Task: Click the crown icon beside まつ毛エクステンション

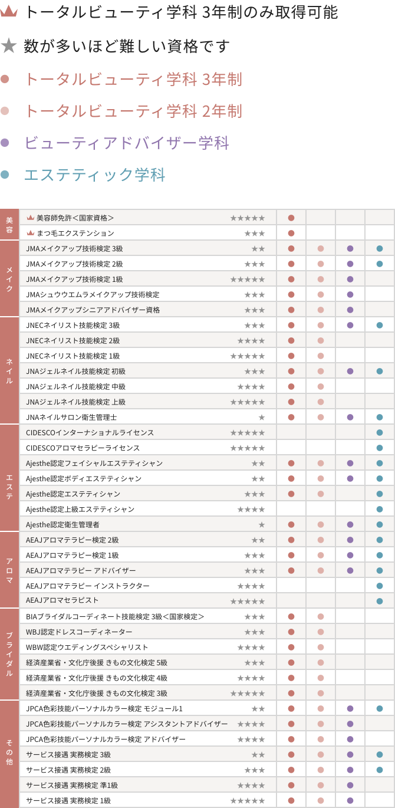Action: (31, 233)
